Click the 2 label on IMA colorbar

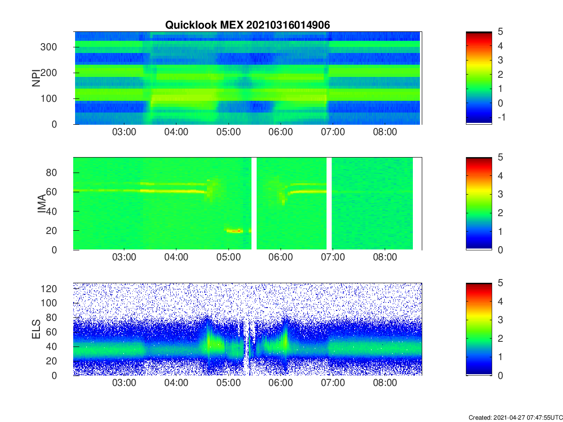(x=500, y=213)
